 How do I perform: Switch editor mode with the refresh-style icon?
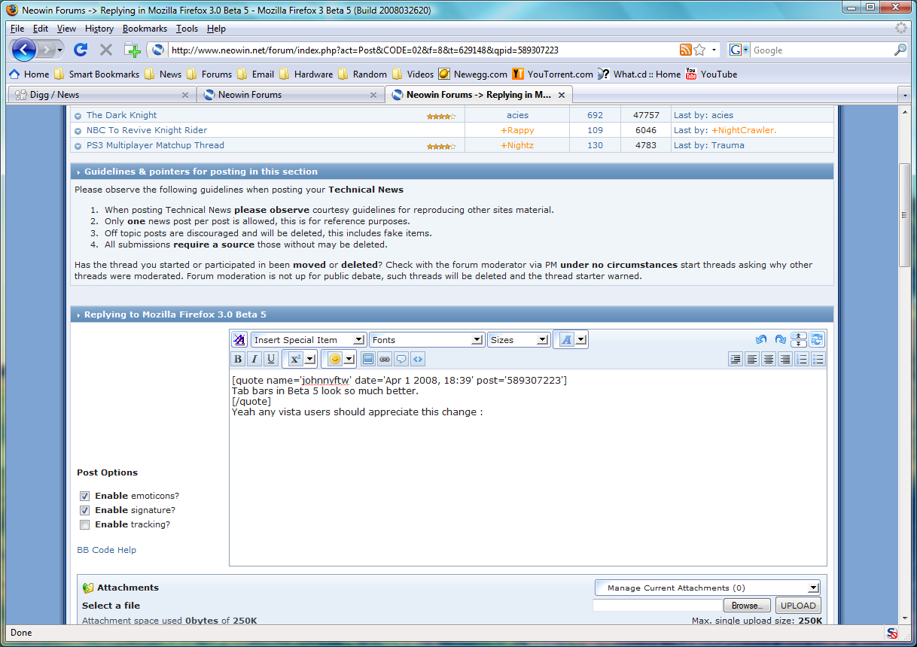point(817,340)
